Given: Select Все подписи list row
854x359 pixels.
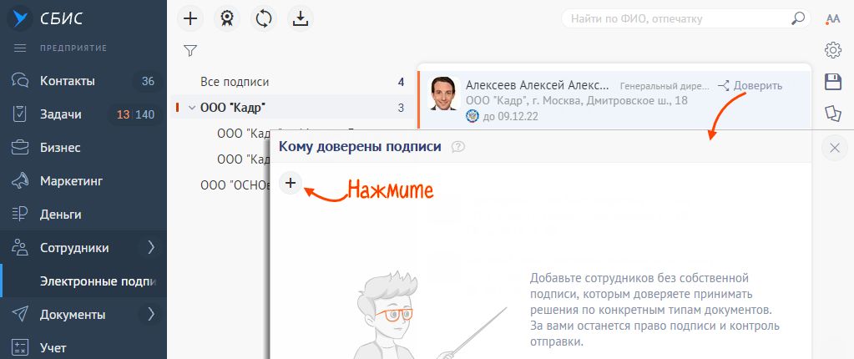Looking at the screenshot, I should (x=294, y=83).
